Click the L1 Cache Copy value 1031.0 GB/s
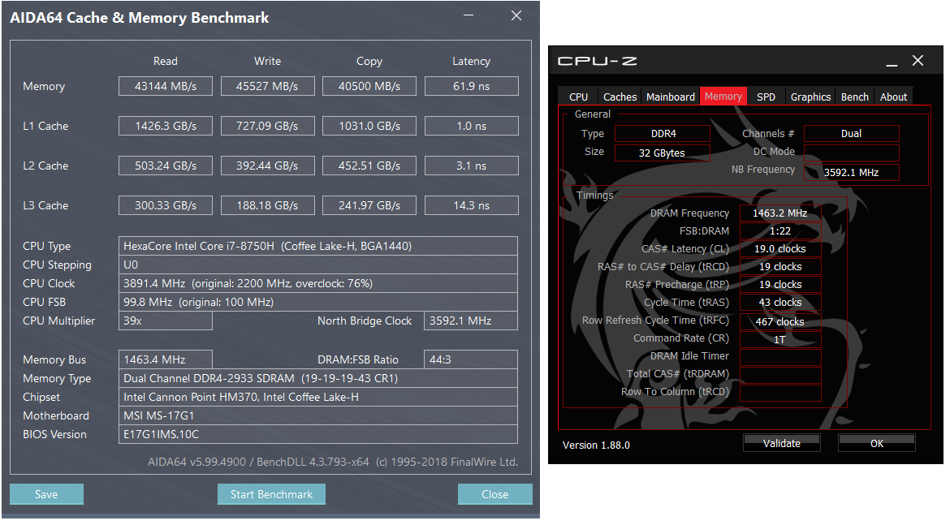 pyautogui.click(x=369, y=126)
